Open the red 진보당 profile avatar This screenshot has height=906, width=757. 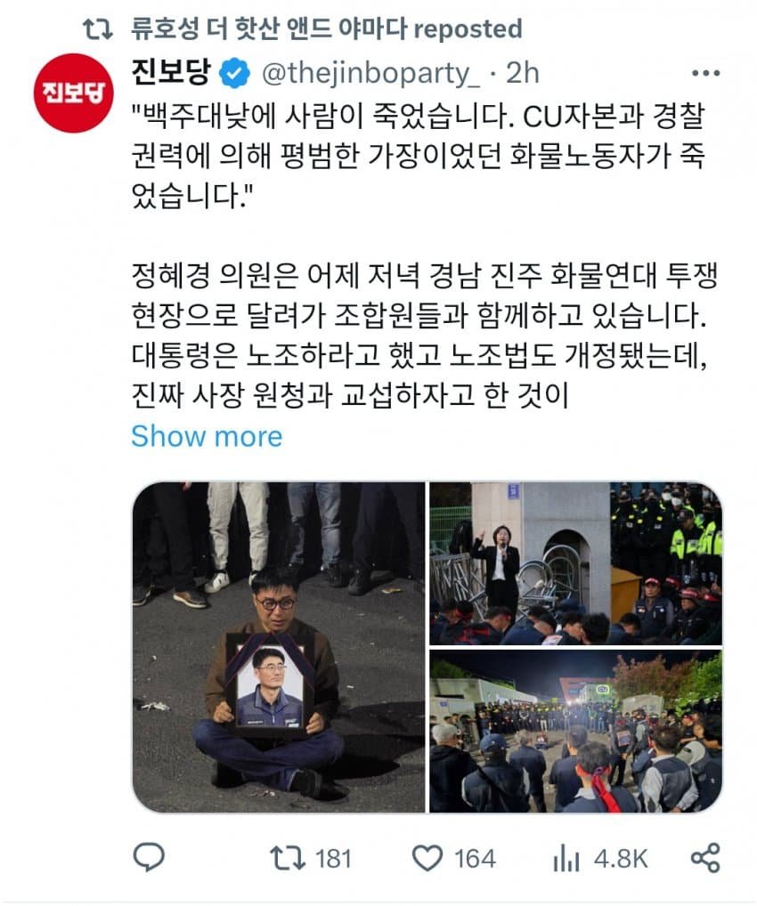[73, 93]
